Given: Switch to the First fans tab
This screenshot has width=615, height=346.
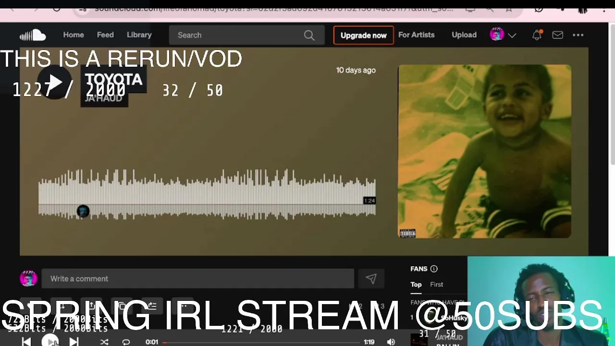Looking at the screenshot, I should pos(436,284).
